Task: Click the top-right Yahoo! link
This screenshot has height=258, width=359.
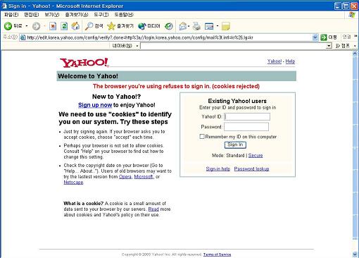Action: 275,61
